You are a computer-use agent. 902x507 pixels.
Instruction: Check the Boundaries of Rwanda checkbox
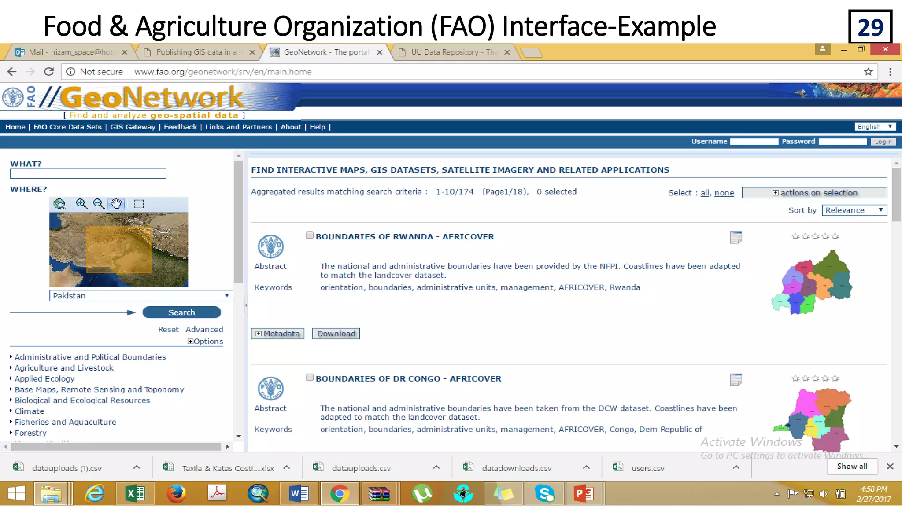pos(310,235)
